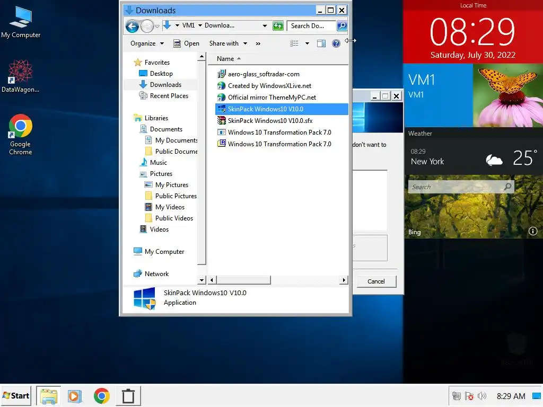This screenshot has height=407, width=543.
Task: Click the volume speaker tray icon
Action: pyautogui.click(x=481, y=395)
